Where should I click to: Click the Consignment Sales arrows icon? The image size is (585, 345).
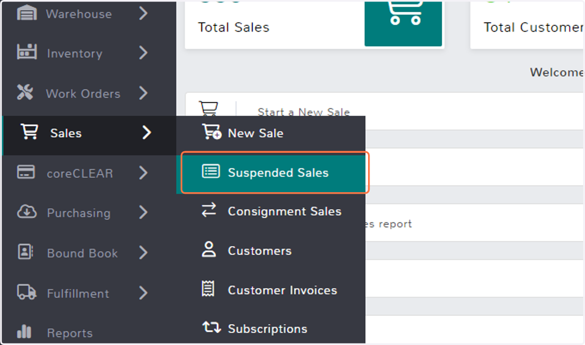pyautogui.click(x=209, y=210)
